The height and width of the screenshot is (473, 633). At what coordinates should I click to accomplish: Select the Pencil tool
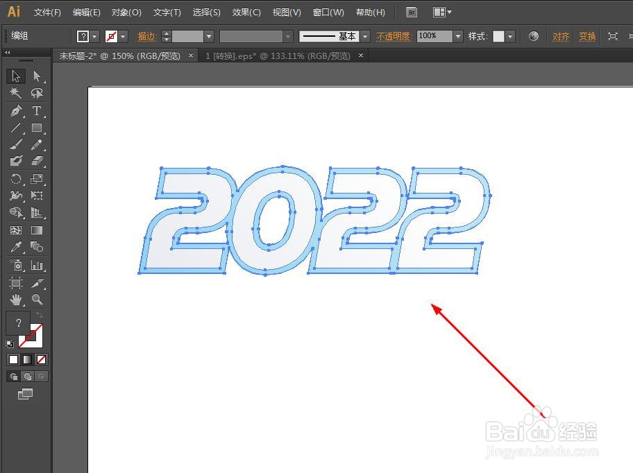[37, 144]
